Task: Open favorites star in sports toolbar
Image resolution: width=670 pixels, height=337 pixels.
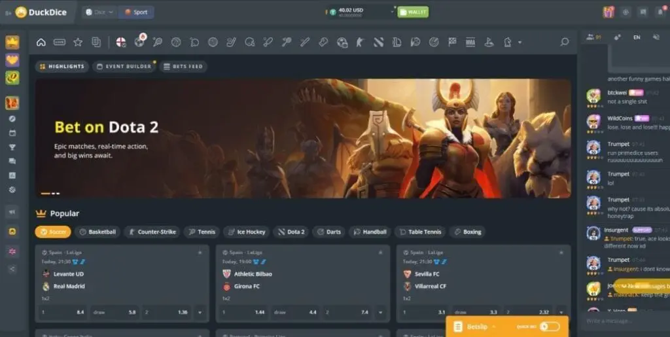Action: click(x=78, y=43)
